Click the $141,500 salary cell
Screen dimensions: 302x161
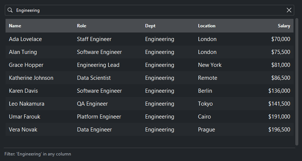click(279, 104)
